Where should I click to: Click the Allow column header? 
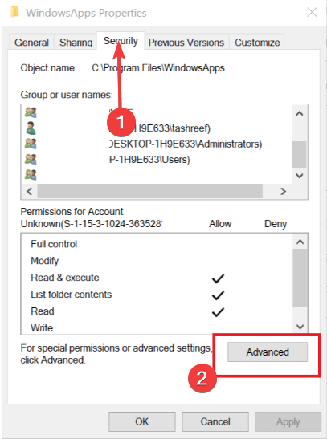tap(220, 224)
